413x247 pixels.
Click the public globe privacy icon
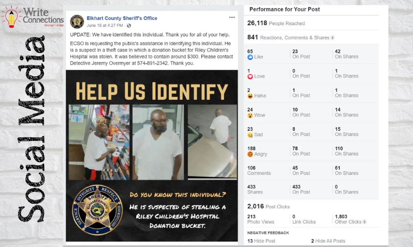(x=129, y=25)
